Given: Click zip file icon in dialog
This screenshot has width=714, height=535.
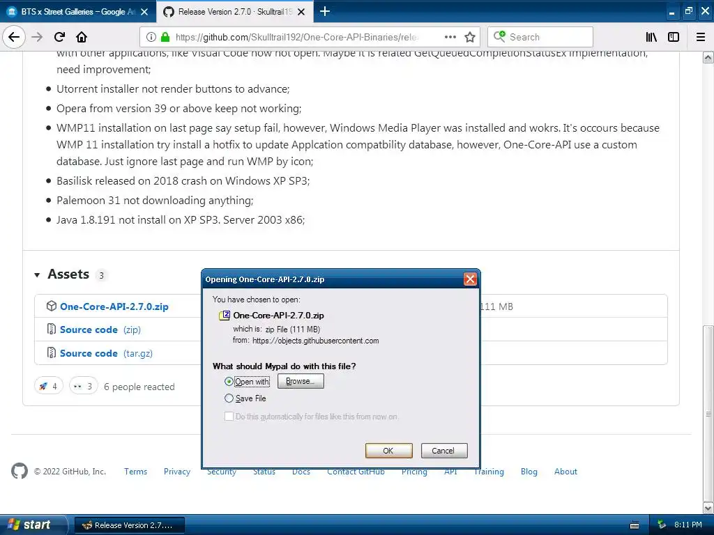Looking at the screenshot, I should (x=224, y=316).
